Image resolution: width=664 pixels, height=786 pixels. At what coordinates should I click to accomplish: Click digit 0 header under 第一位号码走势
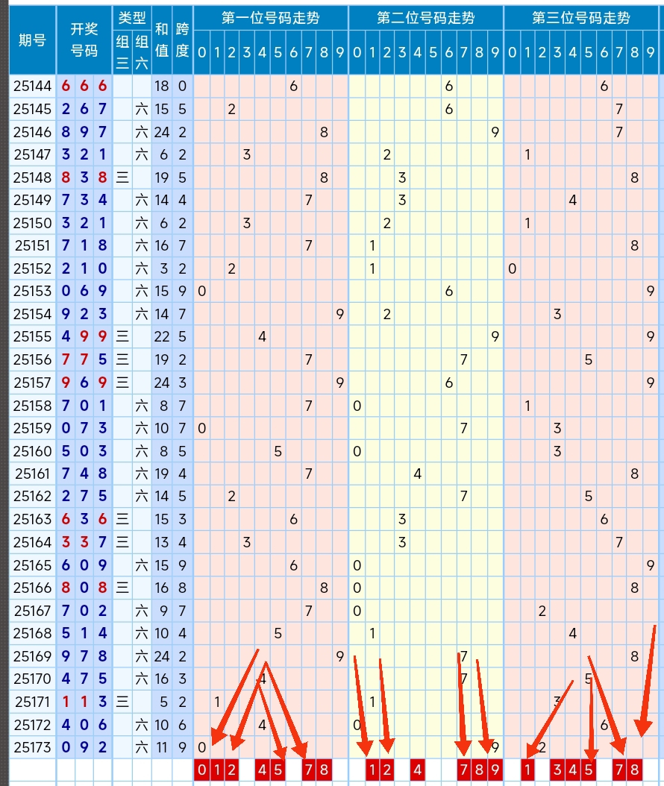pos(201,53)
